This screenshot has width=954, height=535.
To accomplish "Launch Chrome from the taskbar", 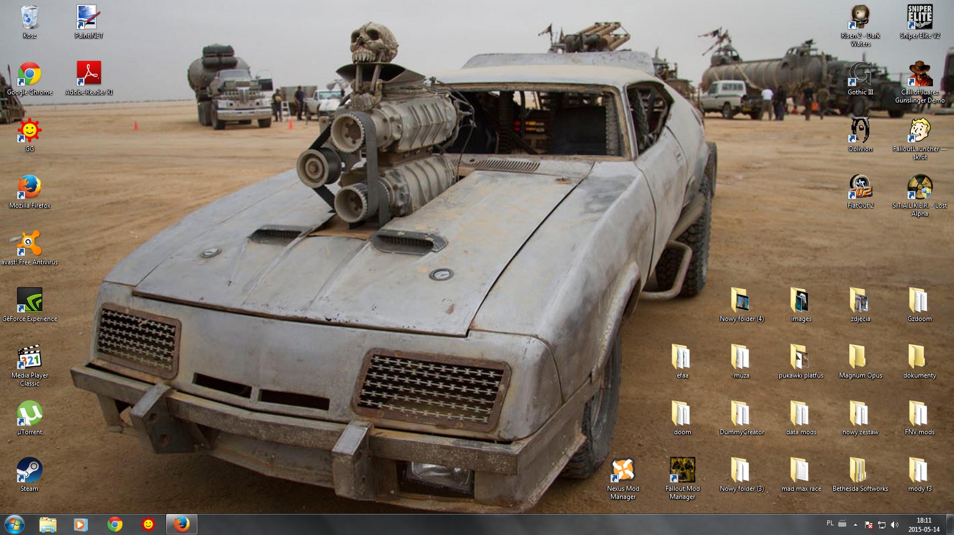I will (x=114, y=524).
